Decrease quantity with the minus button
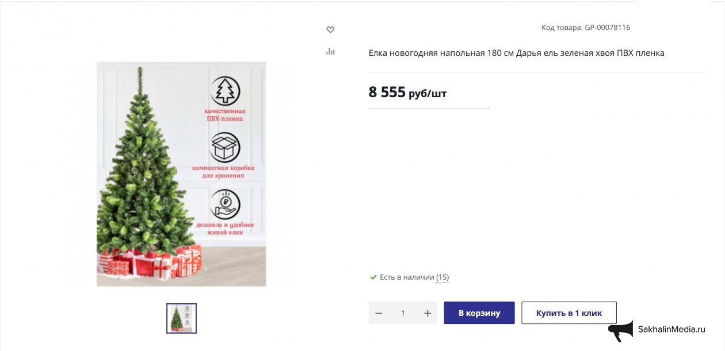This screenshot has width=725, height=351. point(379,313)
